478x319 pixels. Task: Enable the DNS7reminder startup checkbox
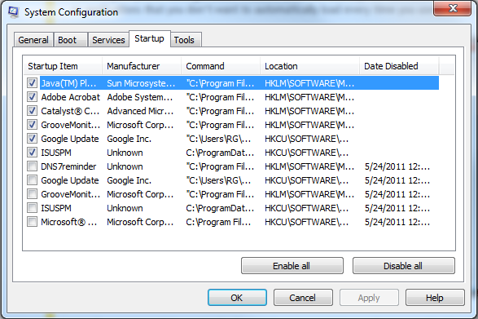tap(32, 166)
